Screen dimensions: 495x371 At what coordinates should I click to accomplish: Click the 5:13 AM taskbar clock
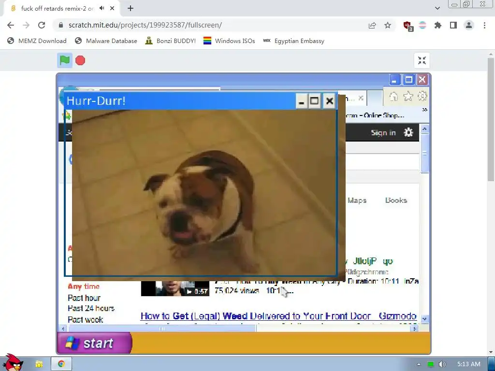click(469, 364)
